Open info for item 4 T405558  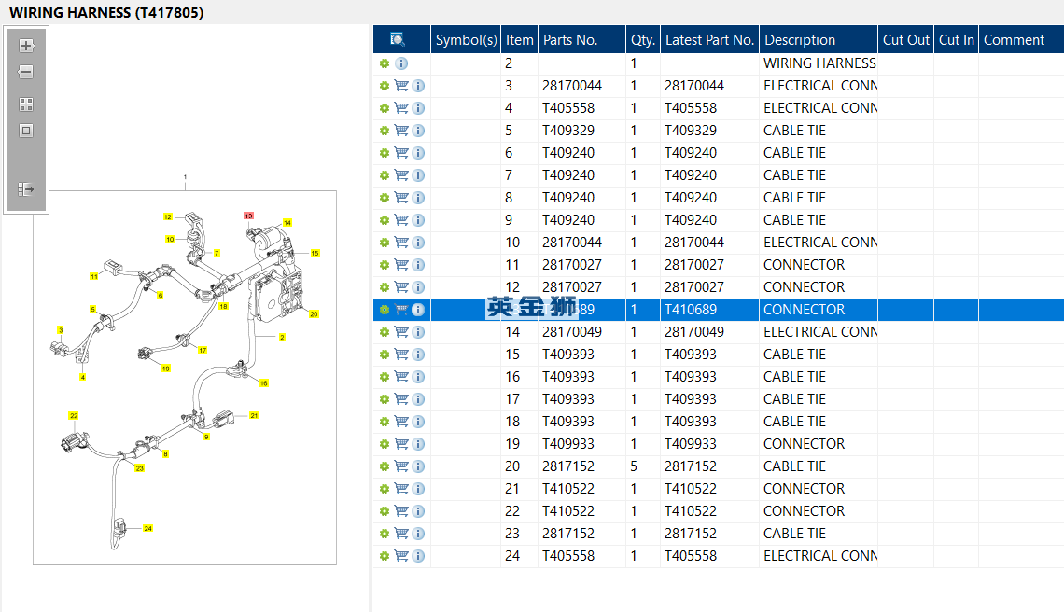[418, 108]
